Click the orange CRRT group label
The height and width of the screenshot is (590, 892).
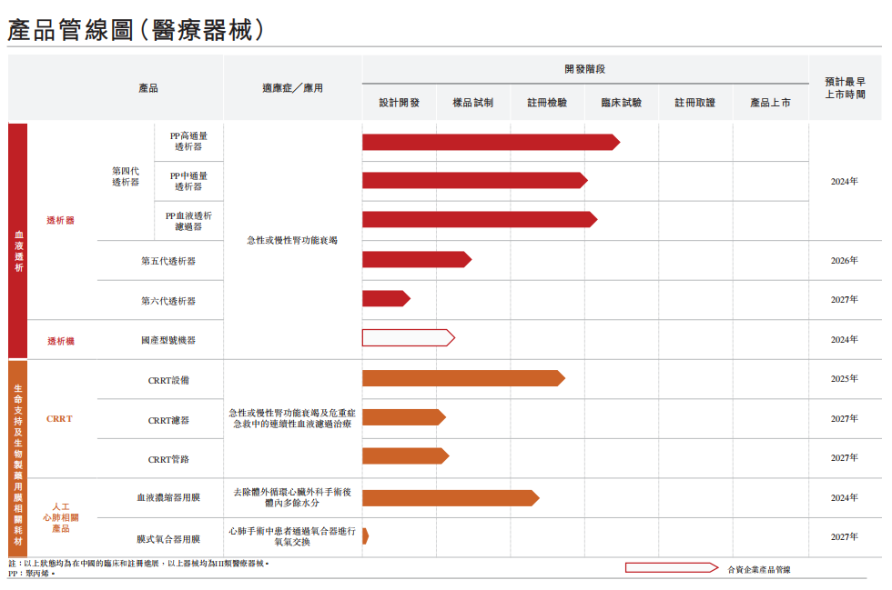point(59,419)
